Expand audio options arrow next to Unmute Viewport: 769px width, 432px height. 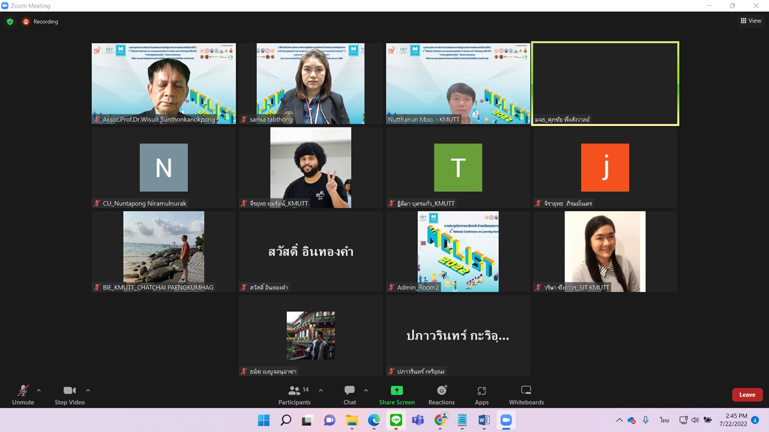click(39, 390)
